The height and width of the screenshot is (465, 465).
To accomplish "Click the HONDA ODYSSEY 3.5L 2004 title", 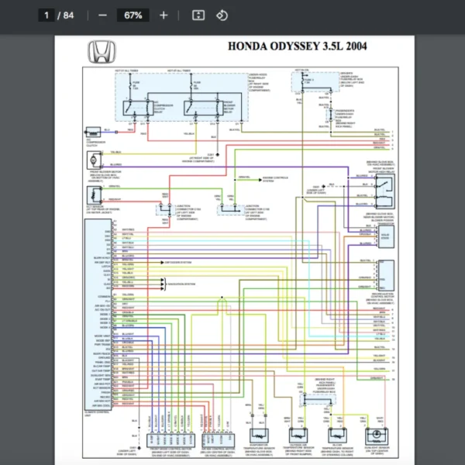I will pyautogui.click(x=298, y=46).
